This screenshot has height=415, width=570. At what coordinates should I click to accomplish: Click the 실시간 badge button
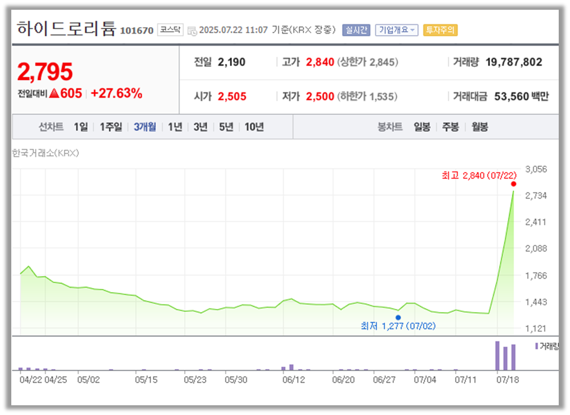point(356,30)
